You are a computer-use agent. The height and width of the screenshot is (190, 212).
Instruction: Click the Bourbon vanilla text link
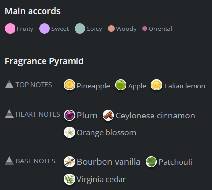pyautogui.click(x=109, y=162)
